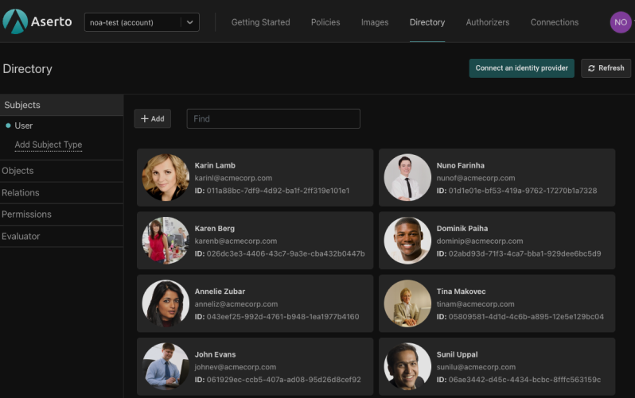Screen dimensions: 635x398
Task: Navigate to the Connections tab
Action: [x=555, y=22]
